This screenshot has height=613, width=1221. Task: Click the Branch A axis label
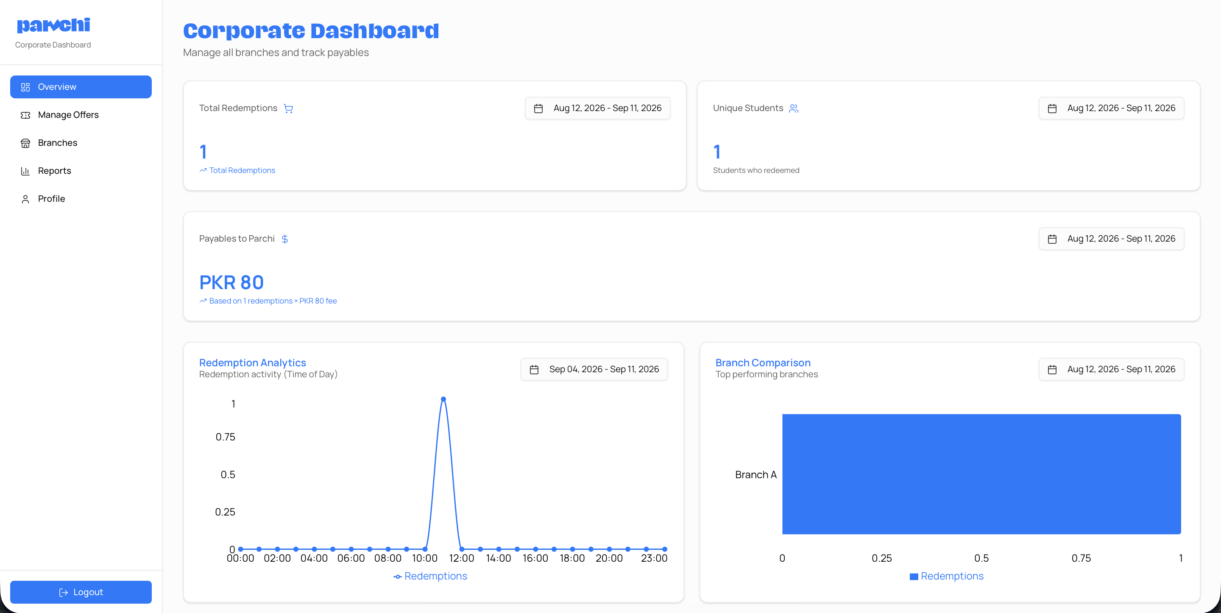click(x=755, y=474)
